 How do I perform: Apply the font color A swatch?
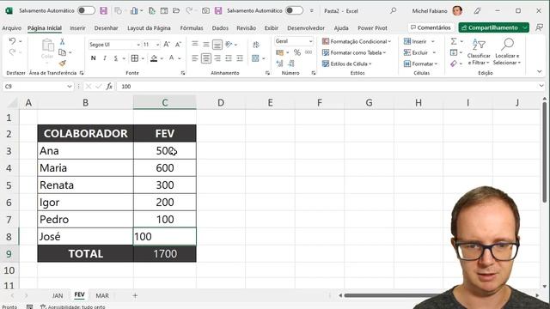point(172,58)
